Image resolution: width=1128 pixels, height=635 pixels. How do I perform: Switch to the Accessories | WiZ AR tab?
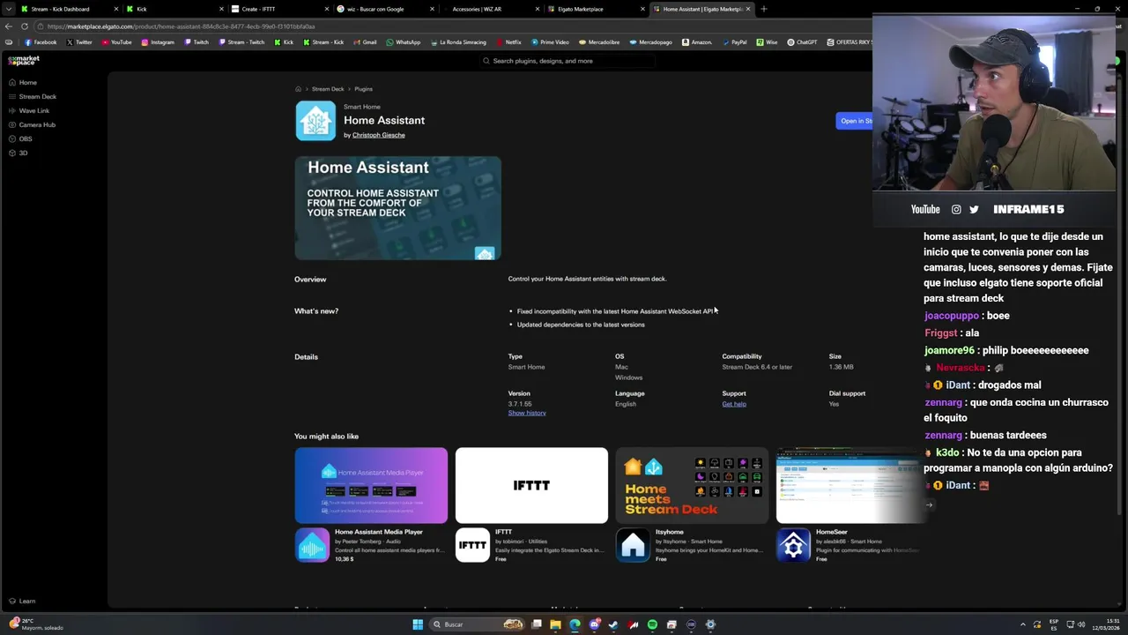pos(489,9)
